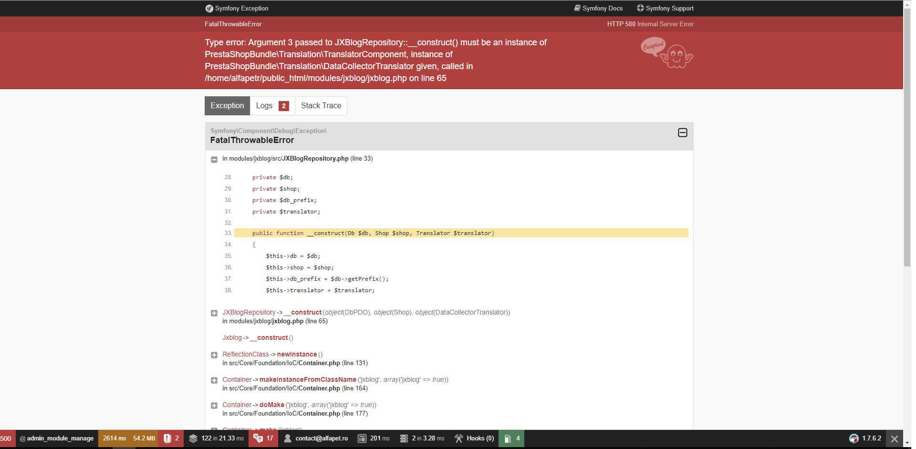Expand the JXBlogRepository __construct trace
916x449 pixels.
point(214,313)
